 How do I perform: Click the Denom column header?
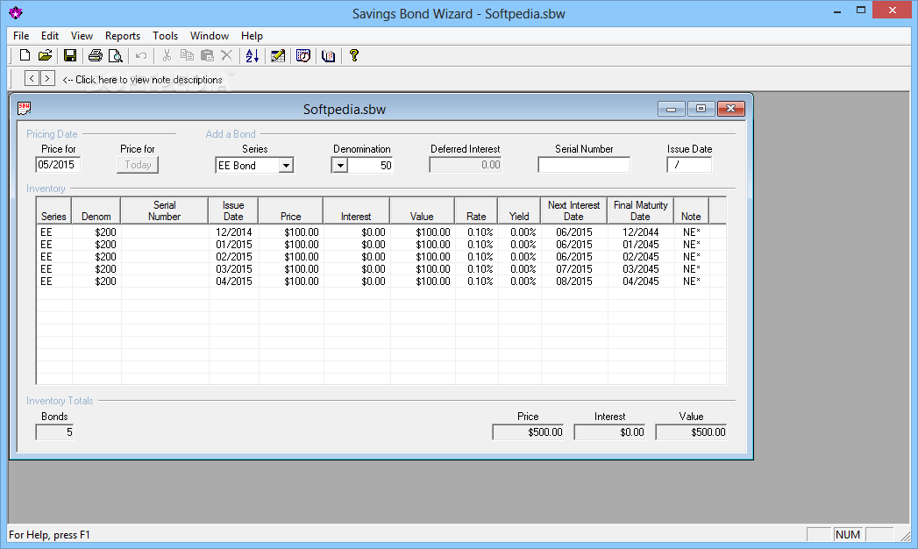[x=96, y=210]
